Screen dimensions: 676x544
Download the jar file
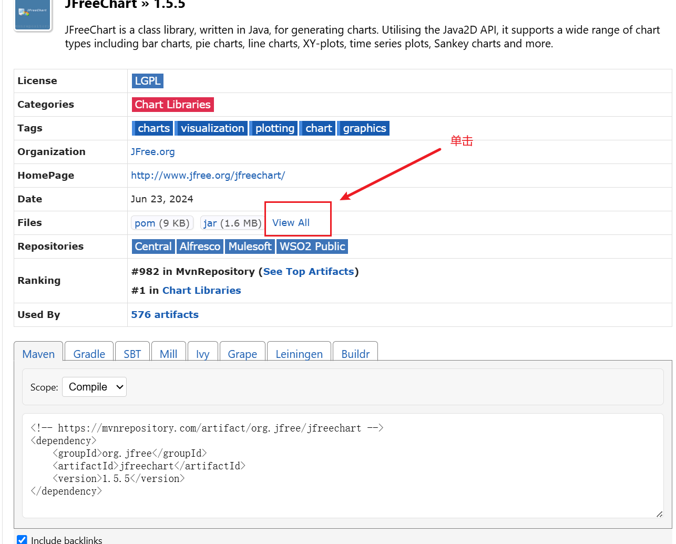[210, 223]
